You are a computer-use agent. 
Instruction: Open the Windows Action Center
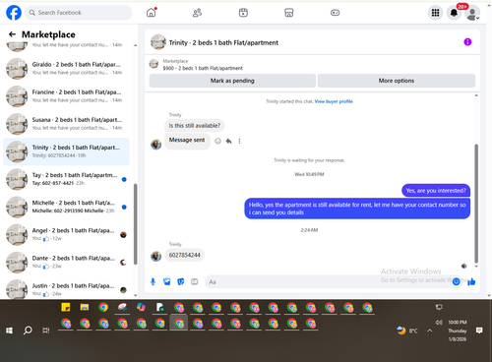479,331
